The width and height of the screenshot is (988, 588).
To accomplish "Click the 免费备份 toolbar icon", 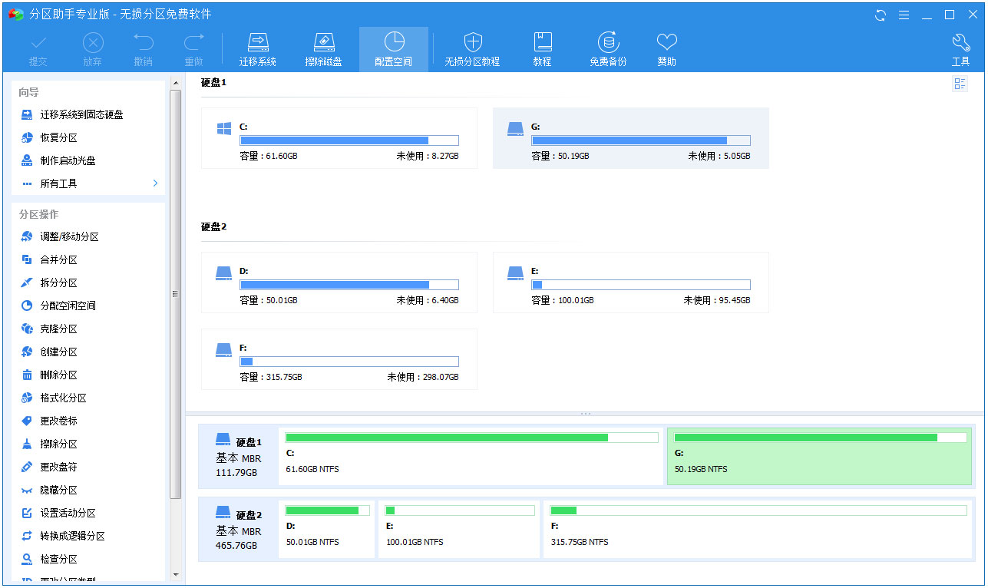I will point(608,43).
